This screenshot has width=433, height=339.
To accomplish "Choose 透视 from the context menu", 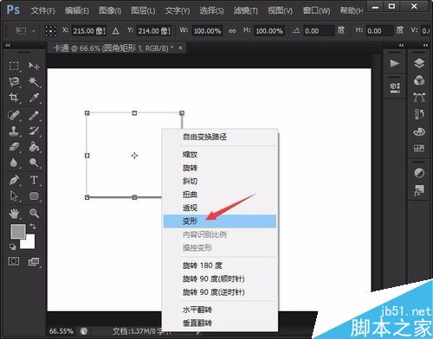I will click(220, 208).
